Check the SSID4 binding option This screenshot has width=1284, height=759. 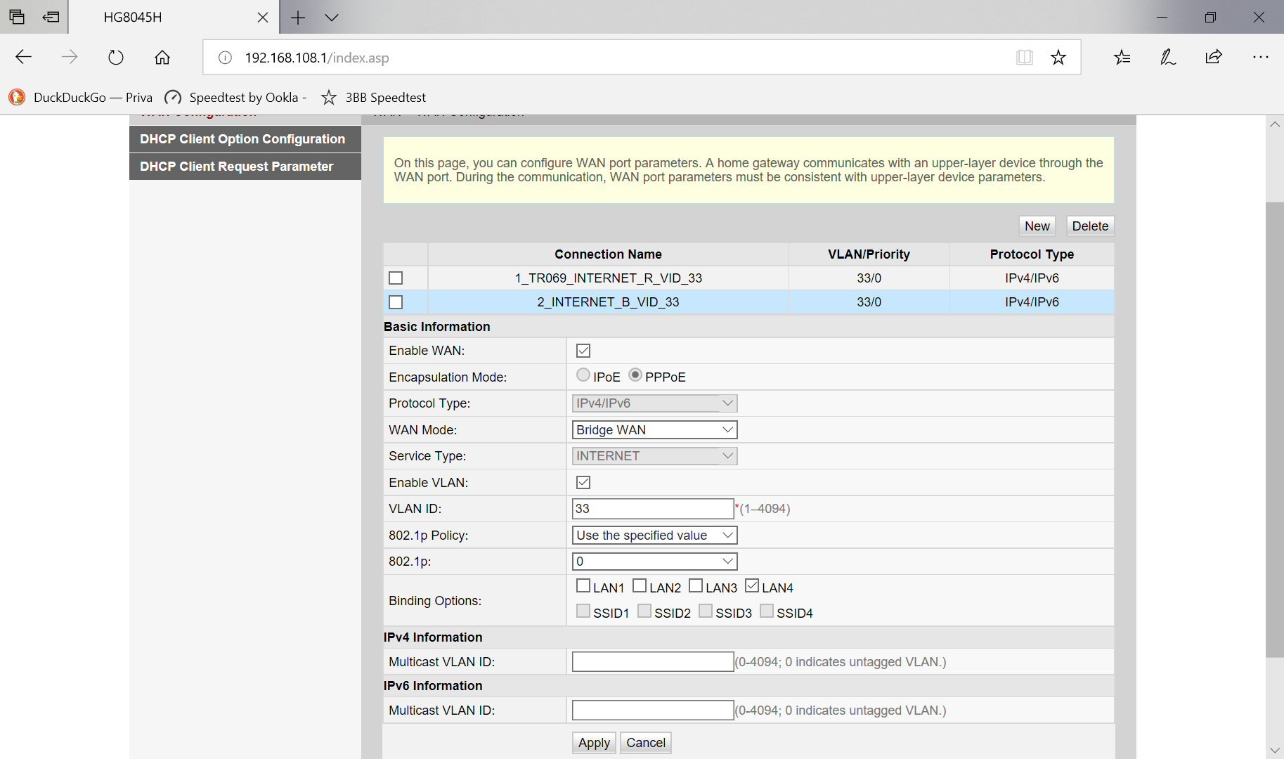(x=767, y=611)
